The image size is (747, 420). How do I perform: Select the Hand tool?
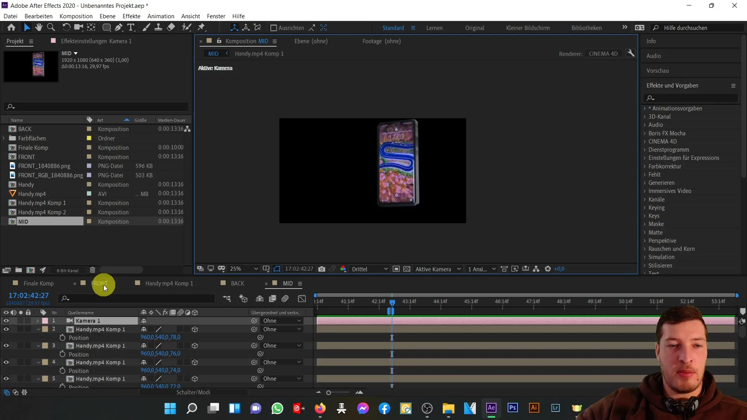(39, 28)
